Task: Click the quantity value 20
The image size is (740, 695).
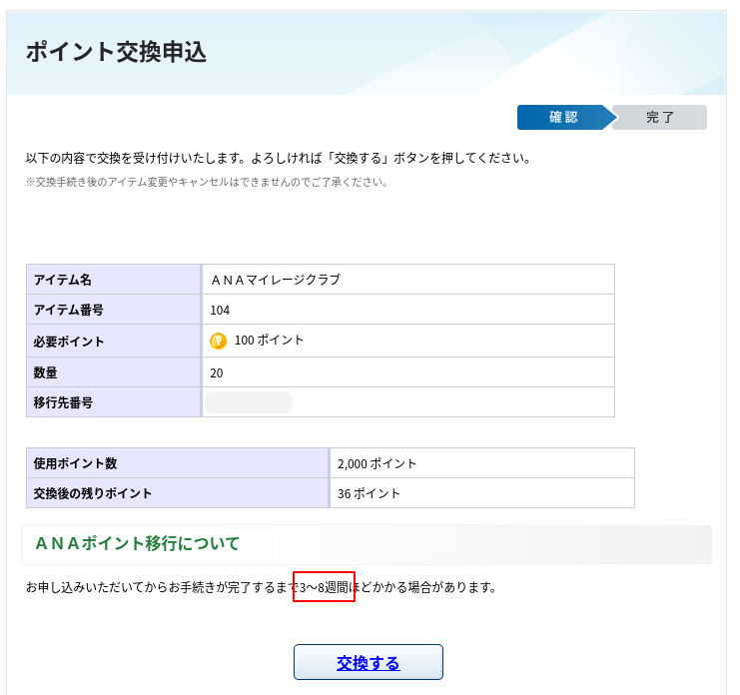Action: (217, 373)
